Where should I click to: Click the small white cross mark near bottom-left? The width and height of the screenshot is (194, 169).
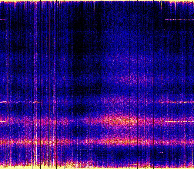tap(37, 156)
